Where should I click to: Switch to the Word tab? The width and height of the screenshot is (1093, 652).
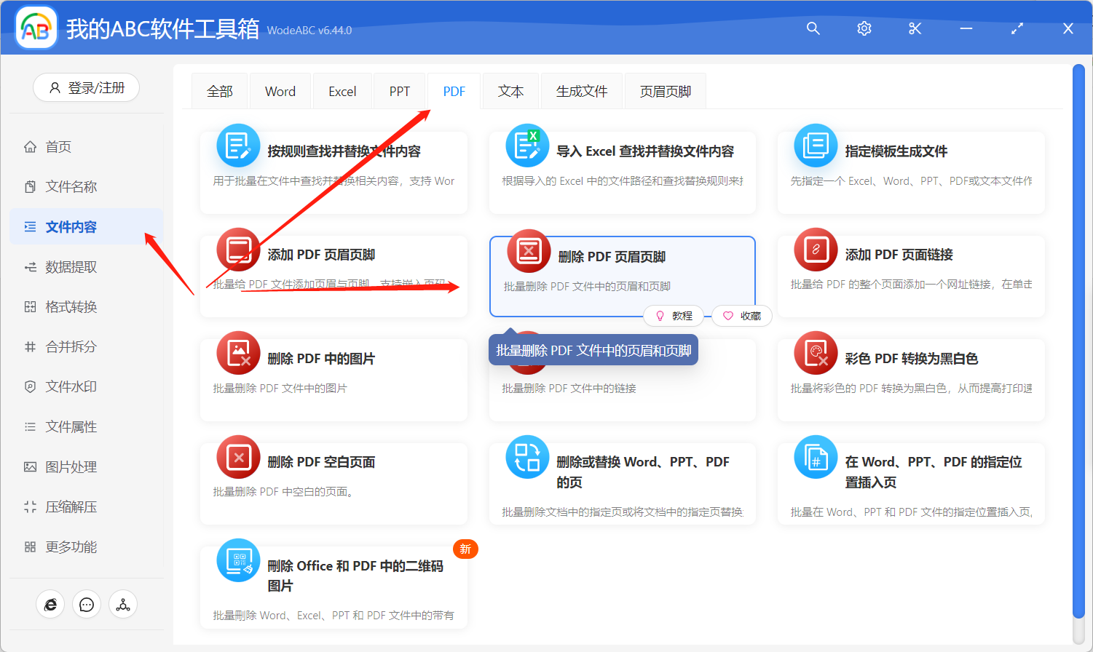click(x=280, y=90)
